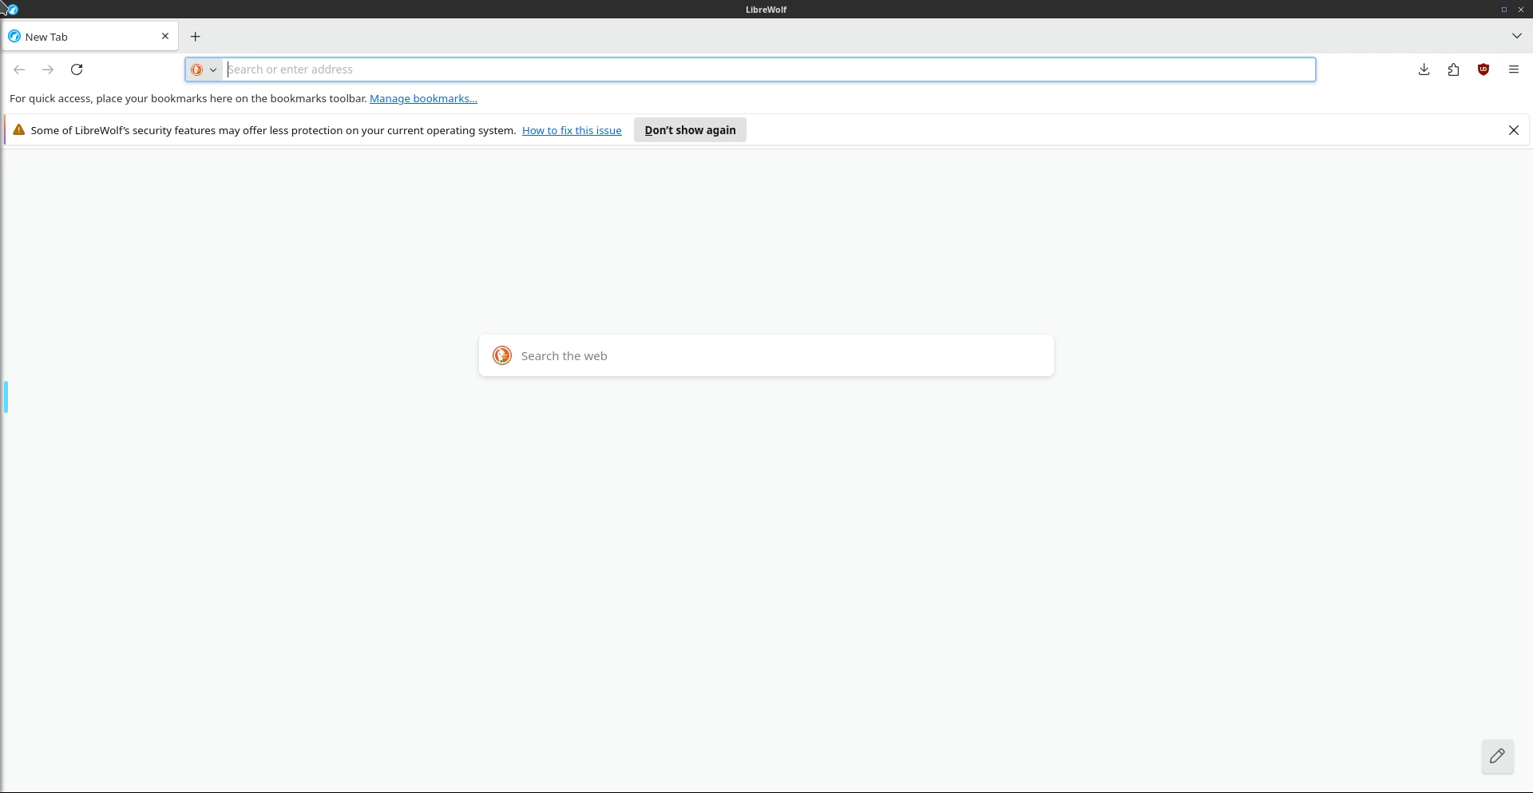
Task: Close the New Tab tab
Action: click(165, 36)
